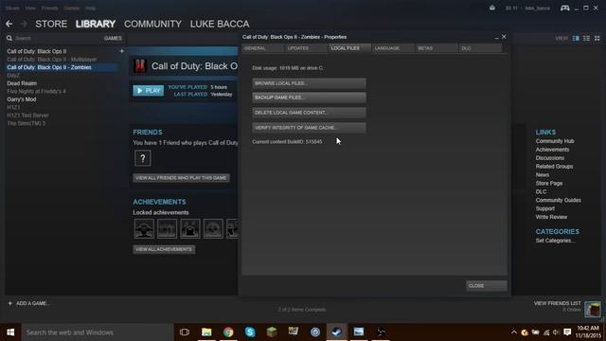Open the Steam inbox notifications icon
The width and height of the screenshot is (606, 341).
point(492,8)
